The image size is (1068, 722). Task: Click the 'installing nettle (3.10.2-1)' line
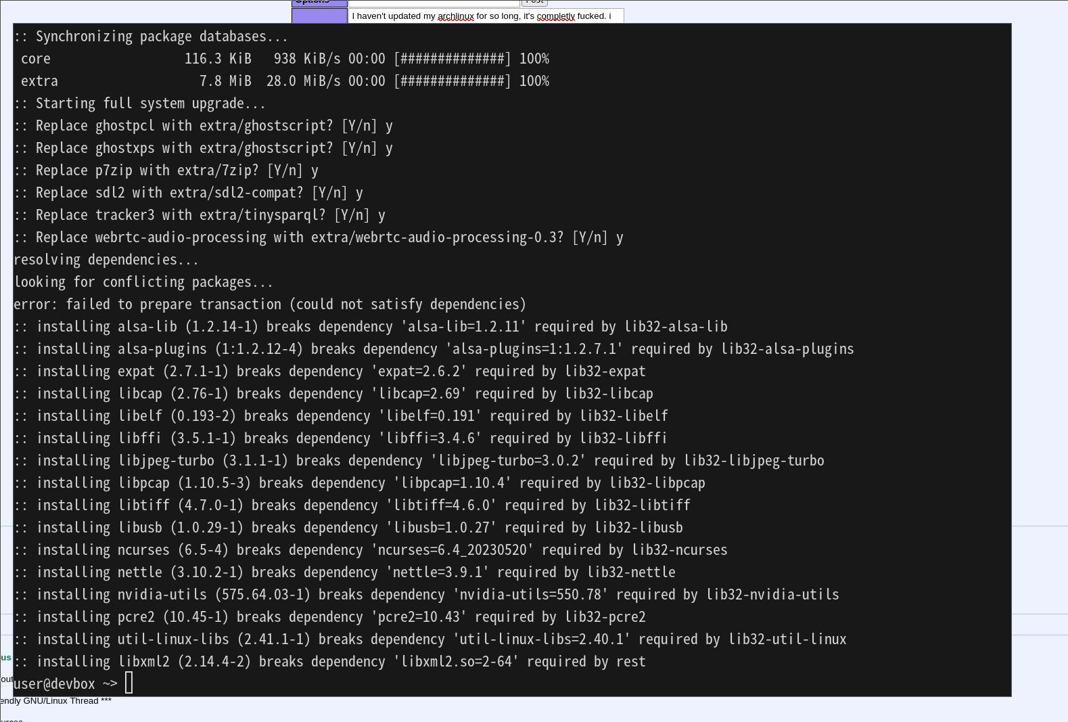tap(344, 572)
